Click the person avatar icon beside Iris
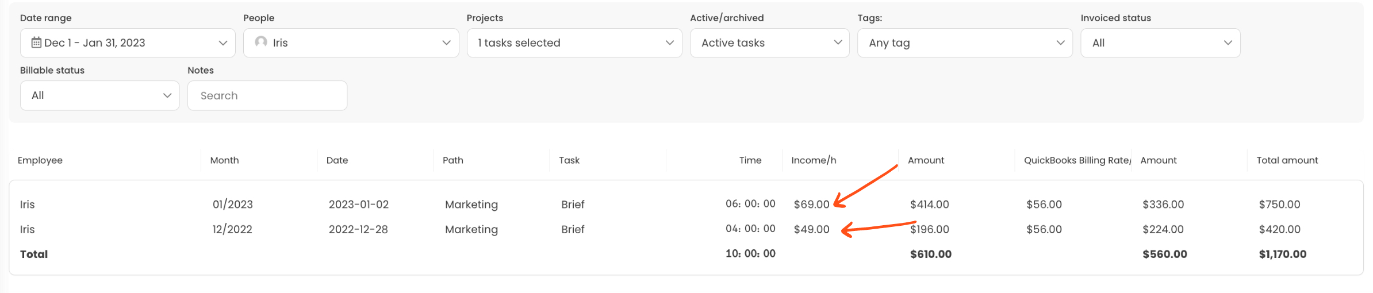 pos(261,42)
